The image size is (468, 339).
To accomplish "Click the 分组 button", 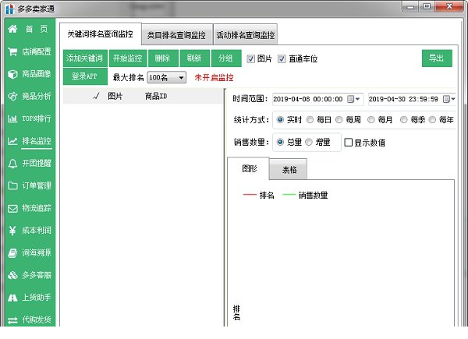I will pyautogui.click(x=226, y=58).
